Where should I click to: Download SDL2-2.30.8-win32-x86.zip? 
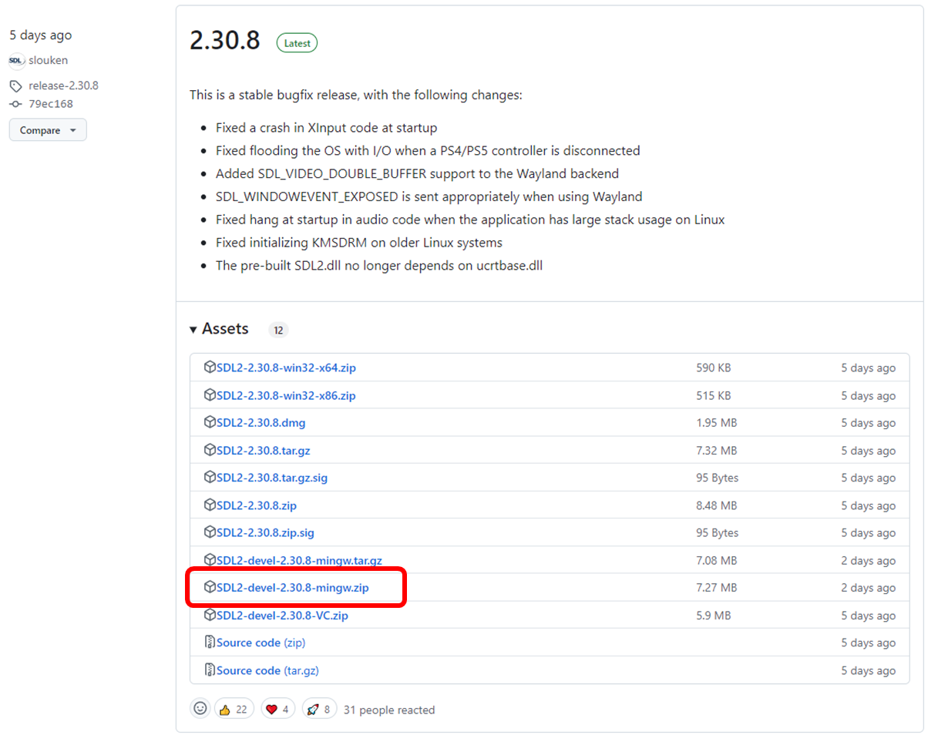click(286, 396)
